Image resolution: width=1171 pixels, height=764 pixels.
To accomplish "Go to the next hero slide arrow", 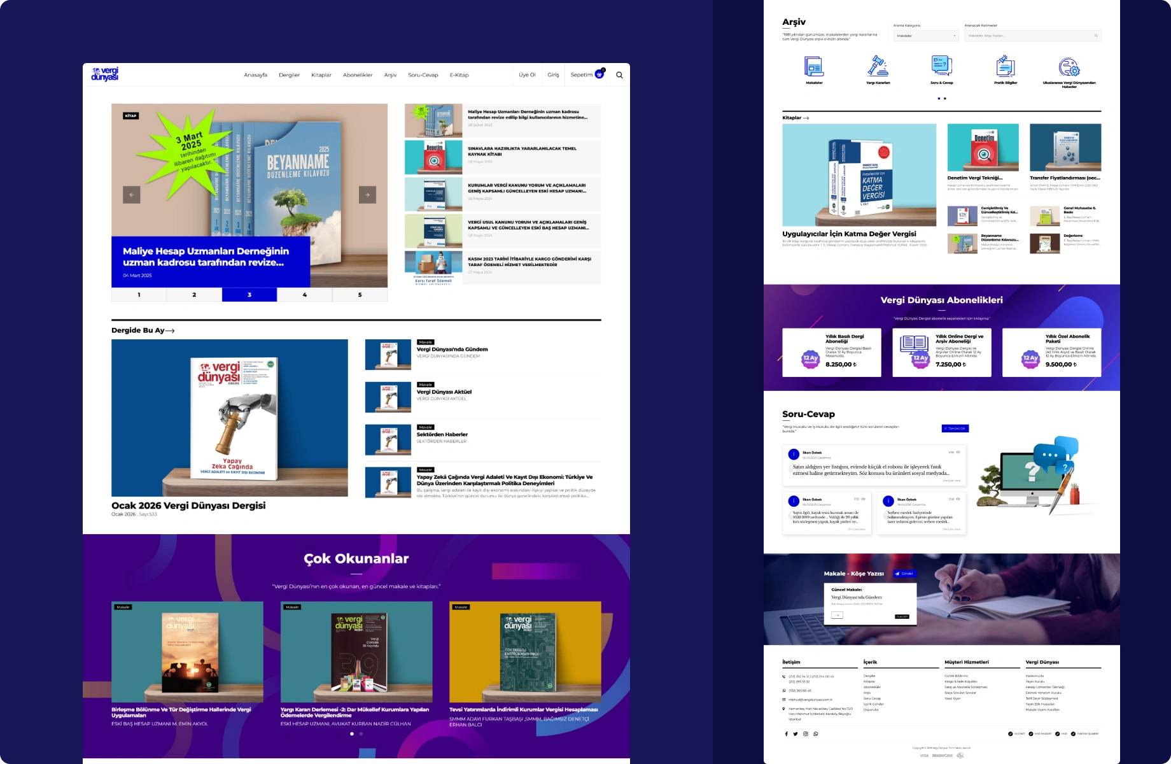I will (x=367, y=195).
